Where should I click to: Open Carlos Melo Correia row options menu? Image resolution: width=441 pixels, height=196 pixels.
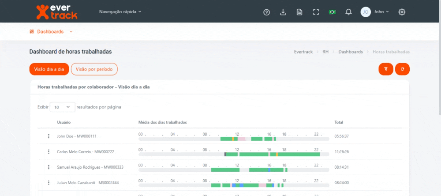49,151
